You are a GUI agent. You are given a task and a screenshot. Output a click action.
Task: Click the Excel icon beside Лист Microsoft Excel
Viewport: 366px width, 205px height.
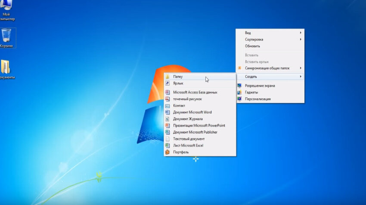167,145
